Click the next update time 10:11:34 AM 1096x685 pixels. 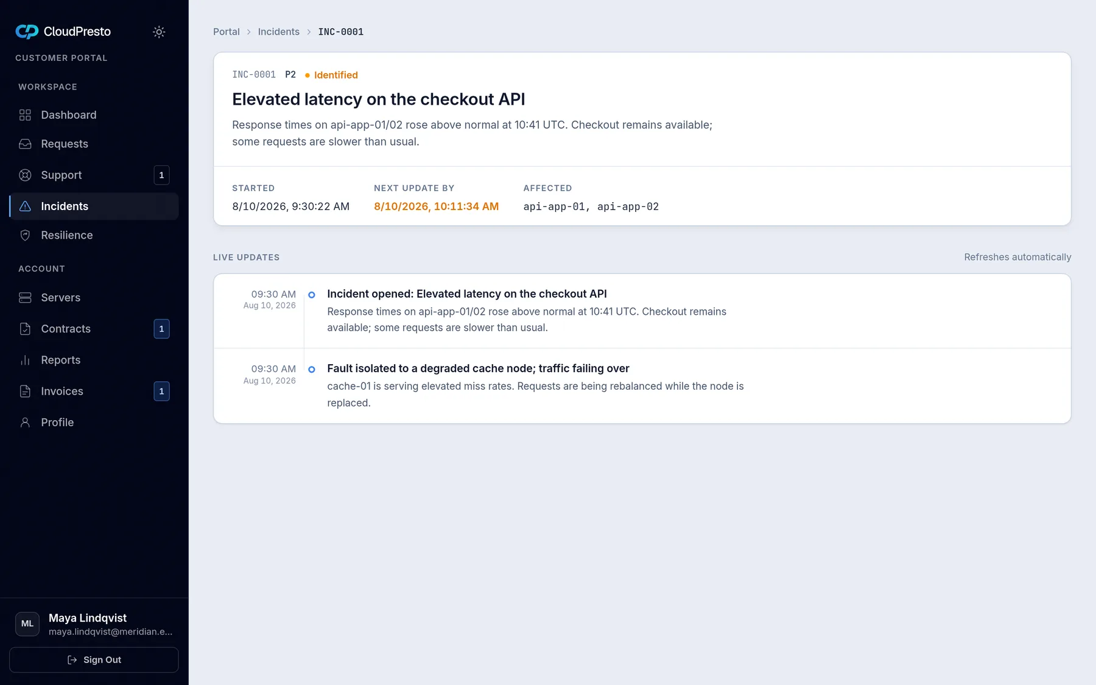437,206
